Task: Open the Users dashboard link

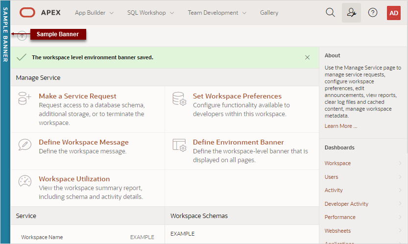Action: (331, 177)
